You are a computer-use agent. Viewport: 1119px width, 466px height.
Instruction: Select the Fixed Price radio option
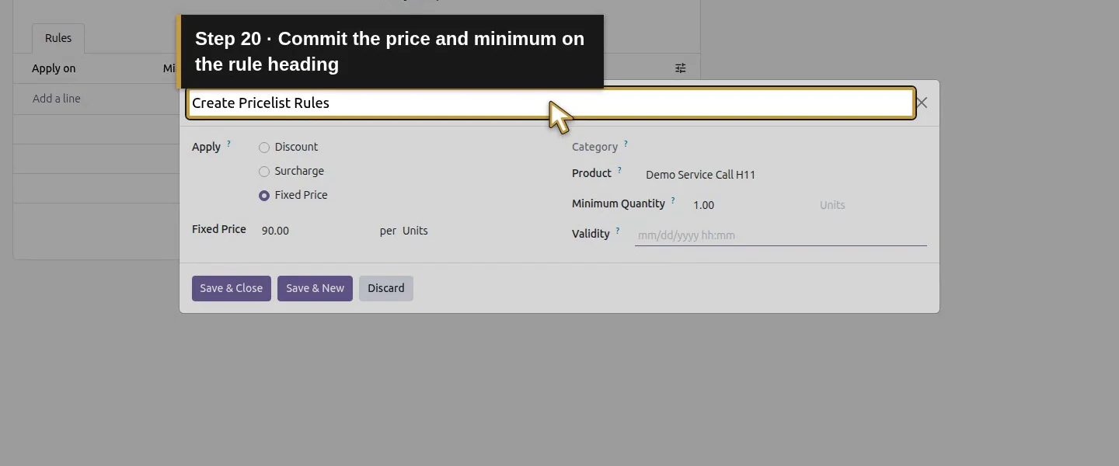(264, 196)
